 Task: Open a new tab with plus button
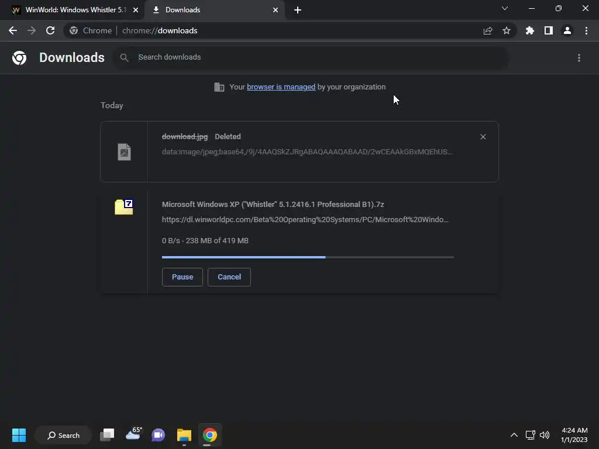click(298, 10)
